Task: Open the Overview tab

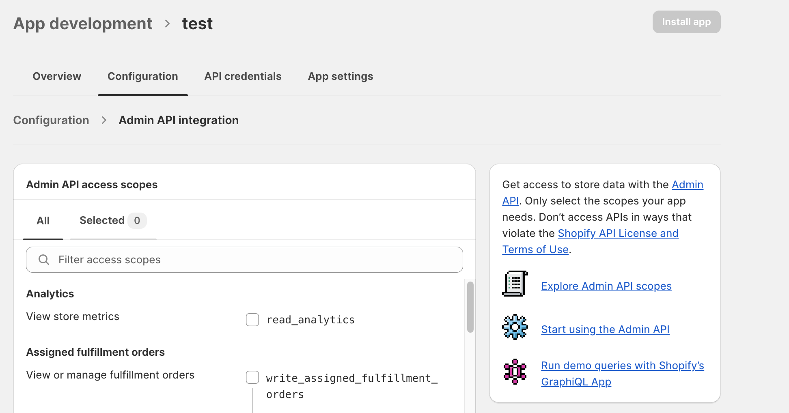Action: coord(57,76)
